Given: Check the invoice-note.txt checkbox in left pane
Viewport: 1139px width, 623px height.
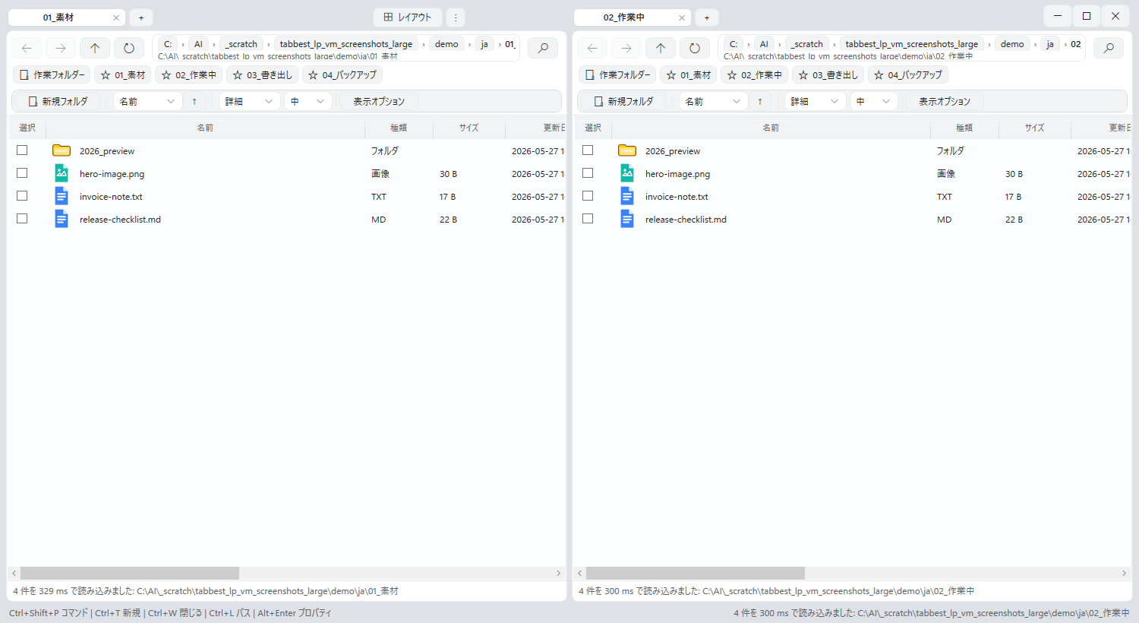Looking at the screenshot, I should pos(22,196).
